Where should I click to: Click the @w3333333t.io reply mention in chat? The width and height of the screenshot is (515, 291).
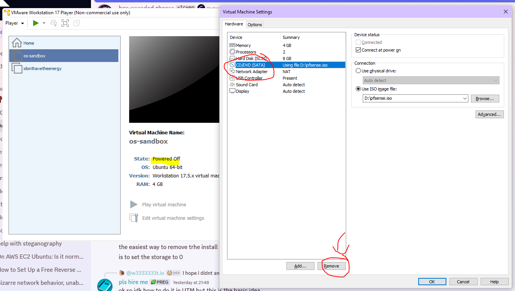click(145, 273)
